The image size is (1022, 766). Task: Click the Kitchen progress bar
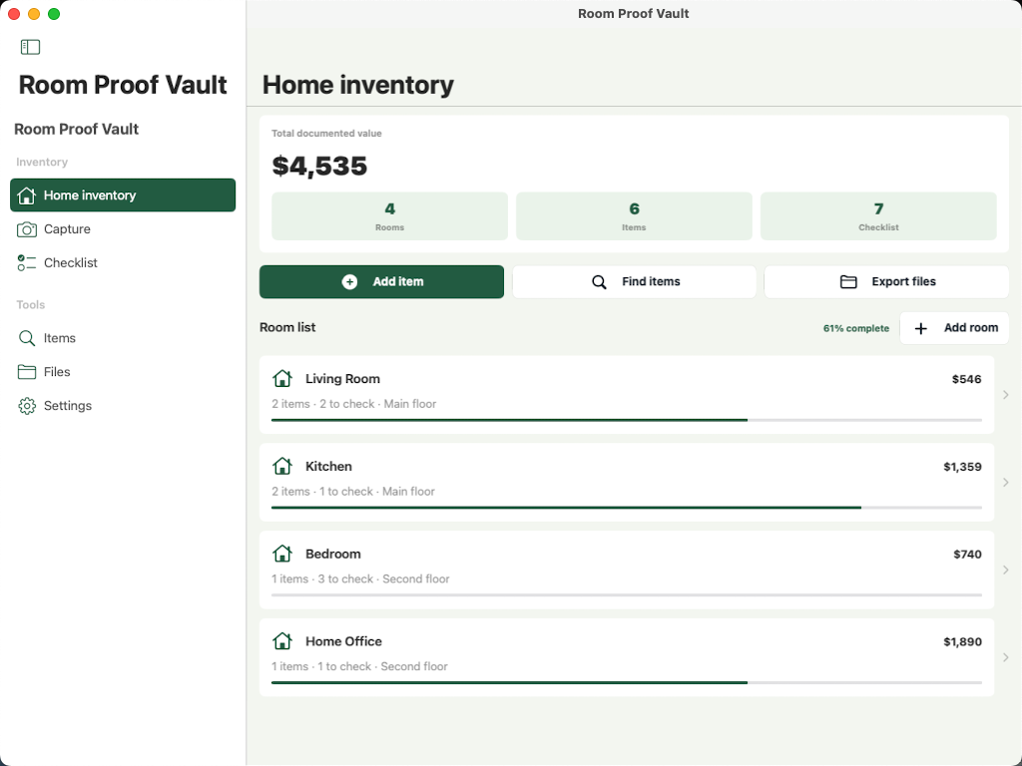[x=627, y=508]
